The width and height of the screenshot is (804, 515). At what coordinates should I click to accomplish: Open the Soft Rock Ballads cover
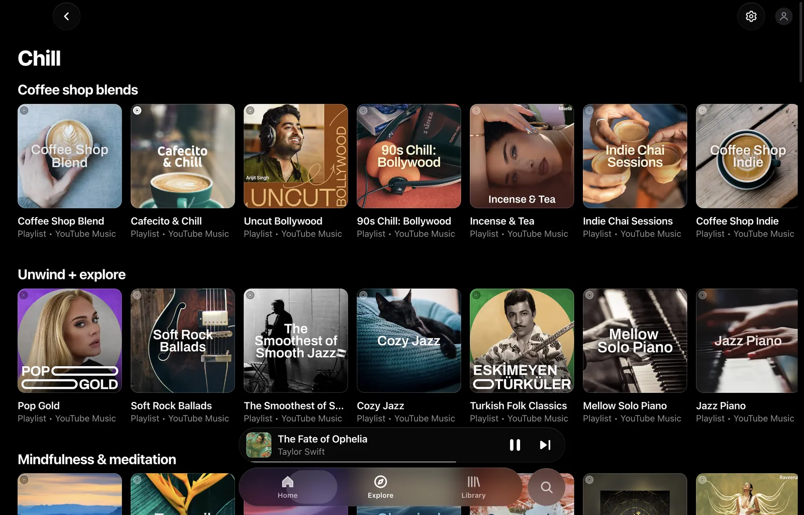point(183,341)
